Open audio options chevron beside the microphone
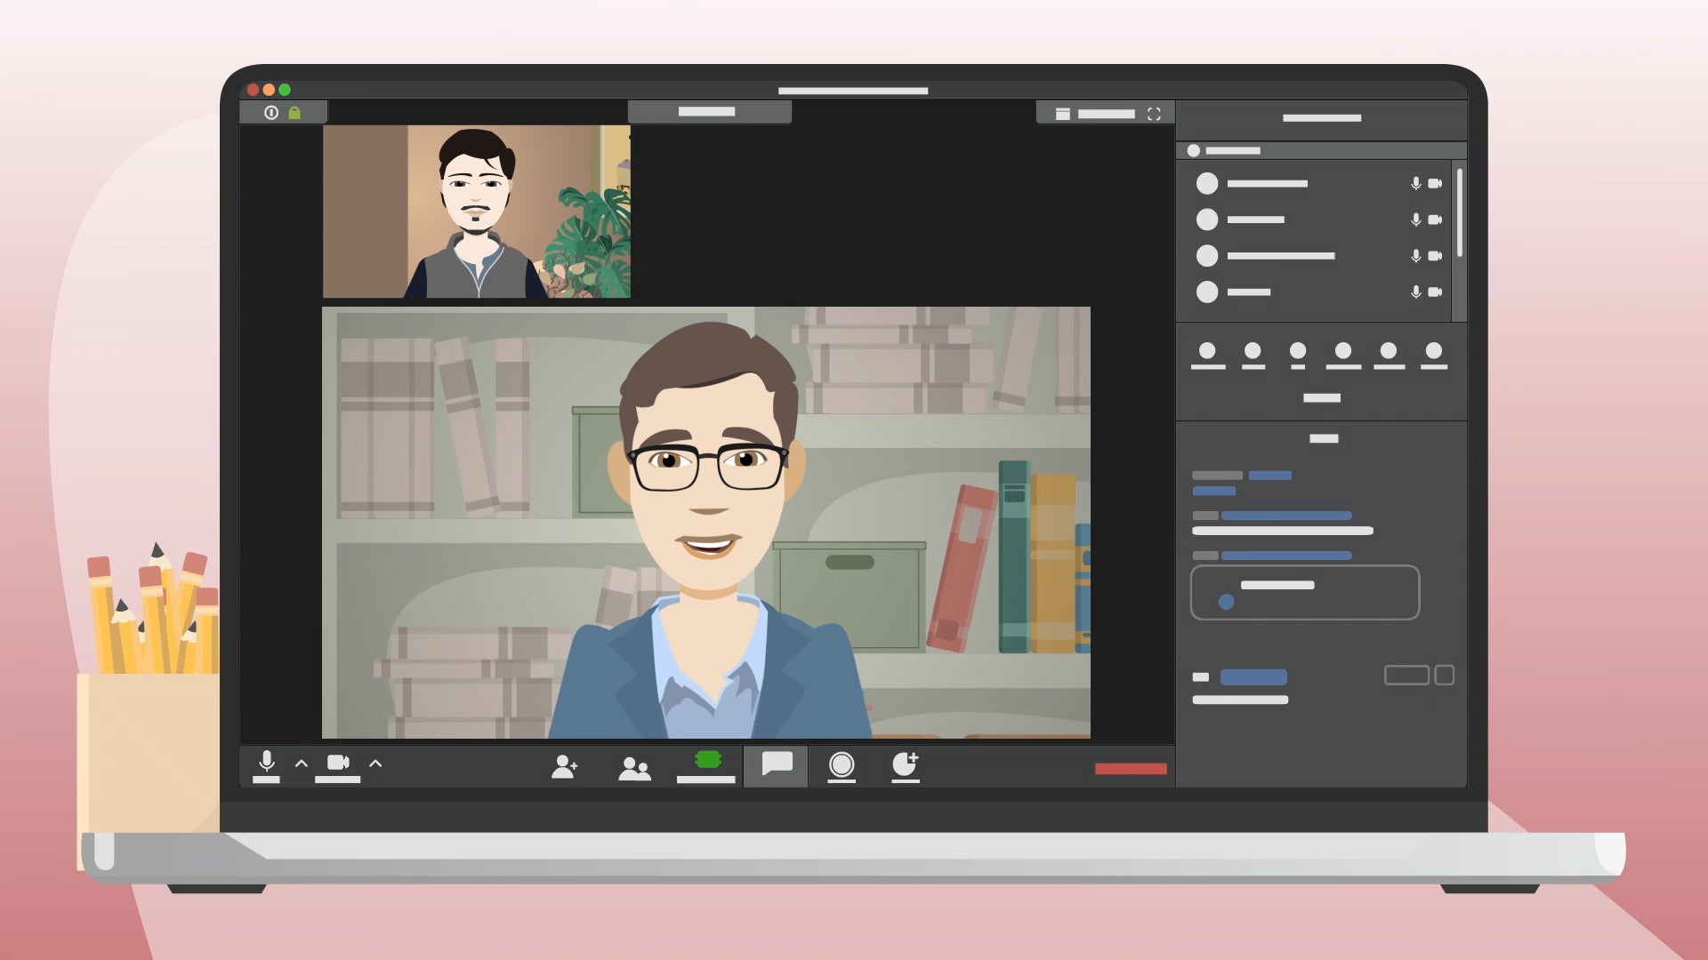 302,764
